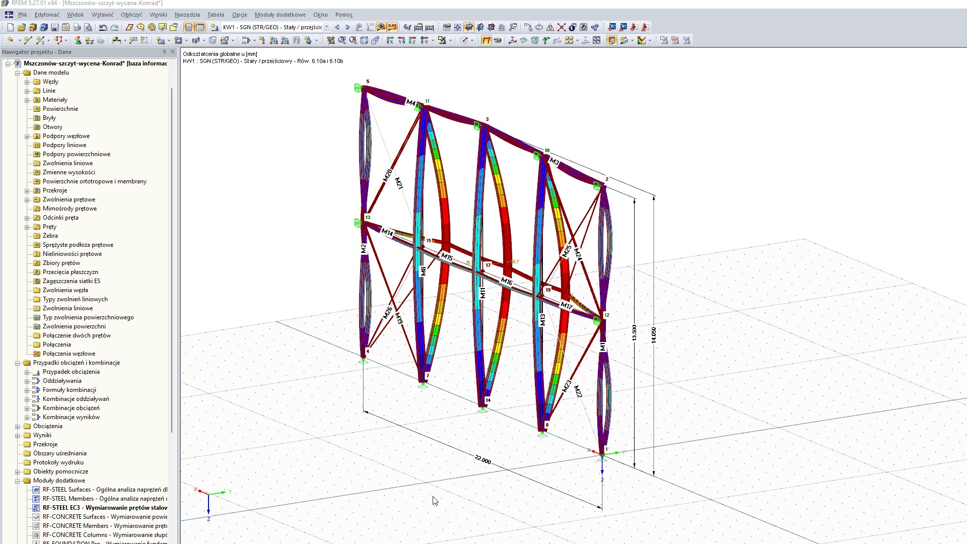The image size is (967, 544).
Task: Expand the Wyniki tree node
Action: [17, 435]
